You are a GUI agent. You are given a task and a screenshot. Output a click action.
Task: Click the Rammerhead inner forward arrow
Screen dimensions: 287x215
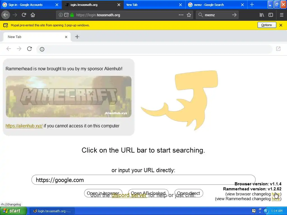[19, 49]
